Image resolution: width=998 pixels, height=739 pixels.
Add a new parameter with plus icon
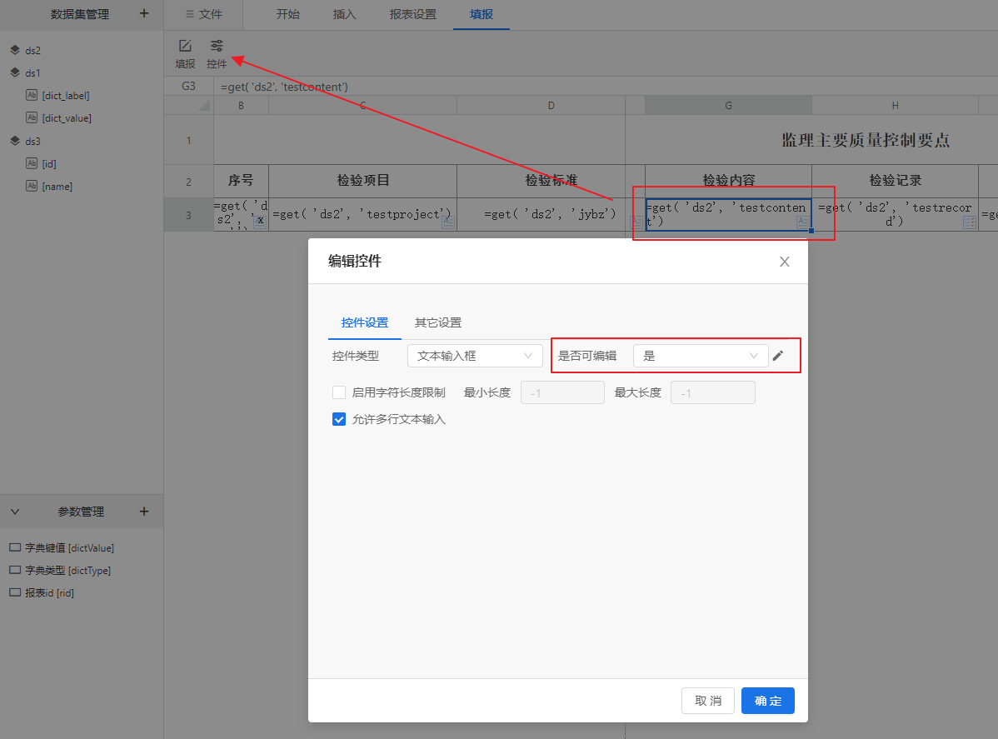(x=144, y=512)
